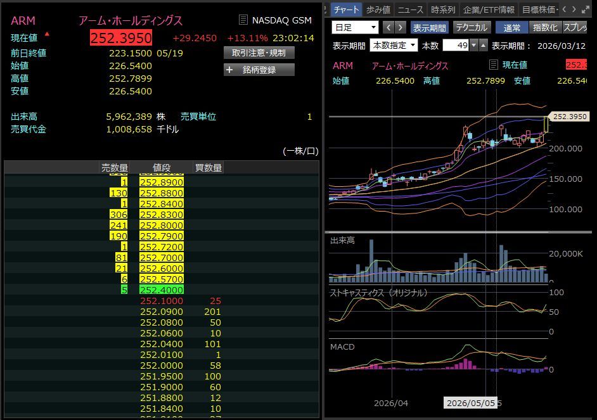Open the 時系列 tab
The height and width of the screenshot is (420, 597).
[x=443, y=10]
